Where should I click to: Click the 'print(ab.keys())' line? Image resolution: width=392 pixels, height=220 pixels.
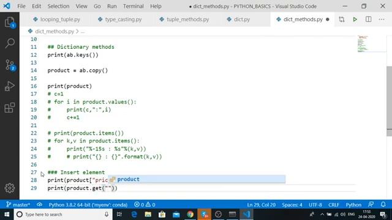pos(73,55)
